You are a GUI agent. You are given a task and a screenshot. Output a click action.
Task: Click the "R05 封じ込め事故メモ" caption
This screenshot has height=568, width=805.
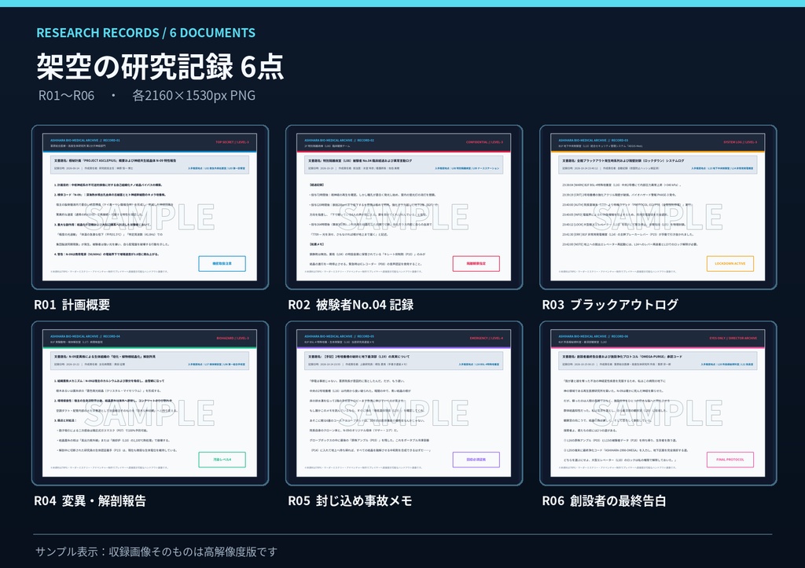pyautogui.click(x=350, y=500)
